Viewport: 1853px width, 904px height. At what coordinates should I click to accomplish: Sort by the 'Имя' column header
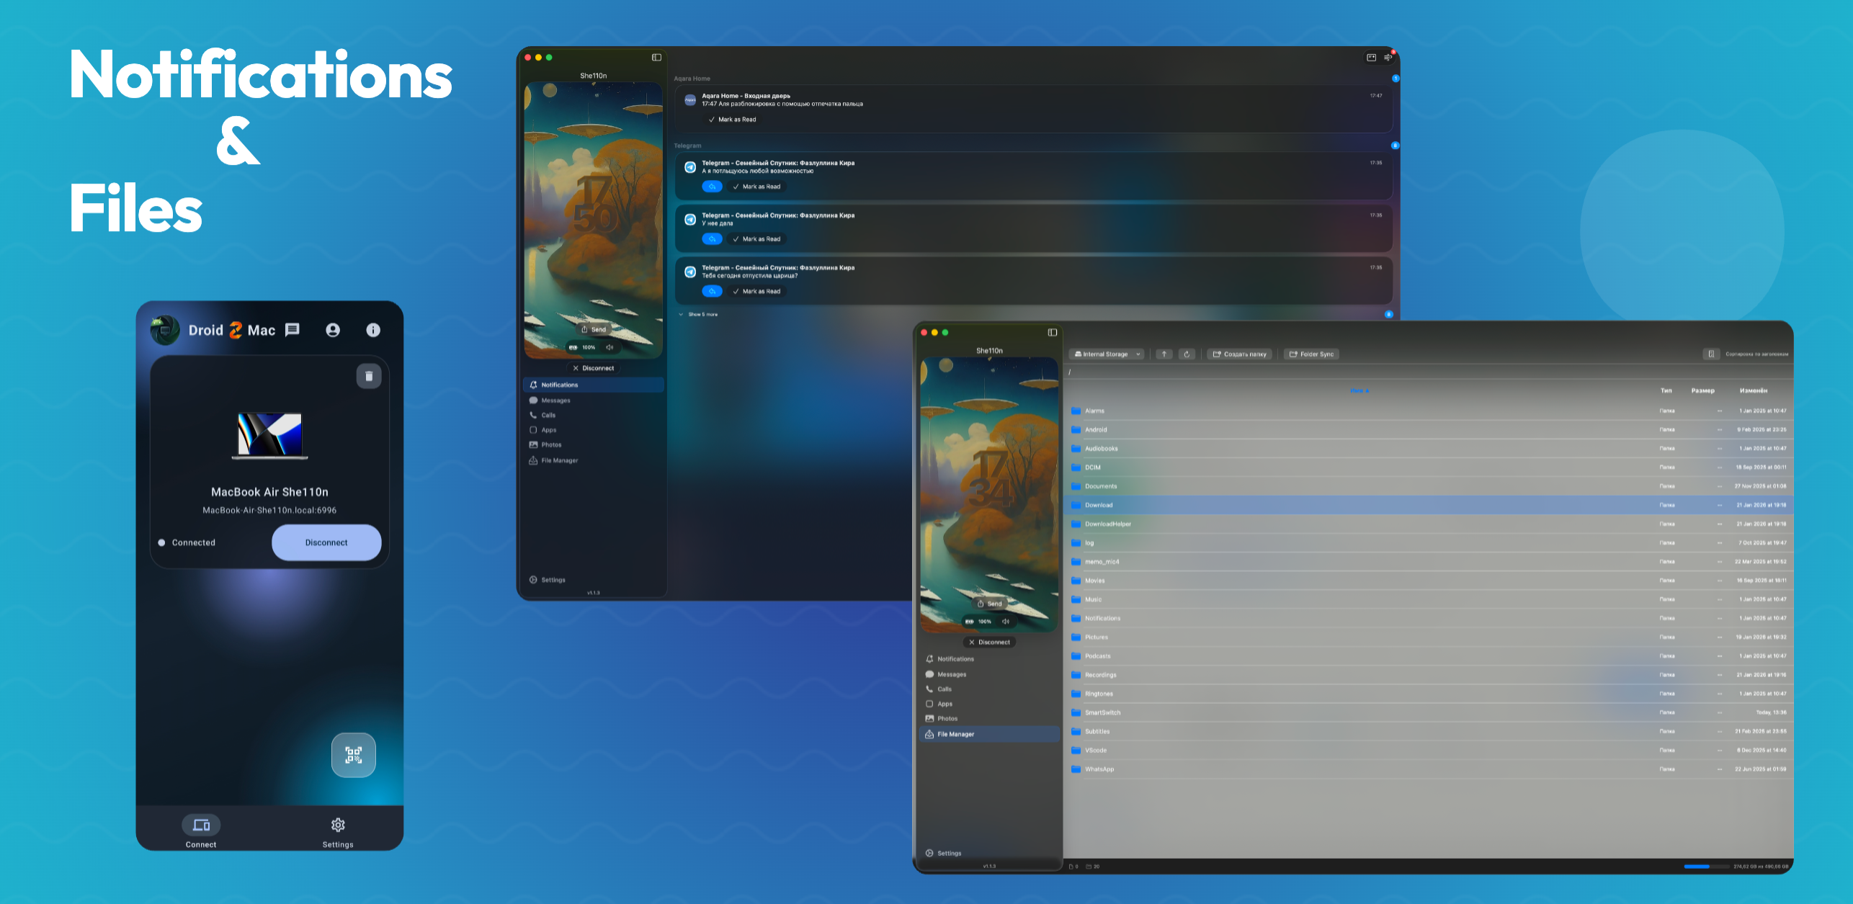(1359, 391)
